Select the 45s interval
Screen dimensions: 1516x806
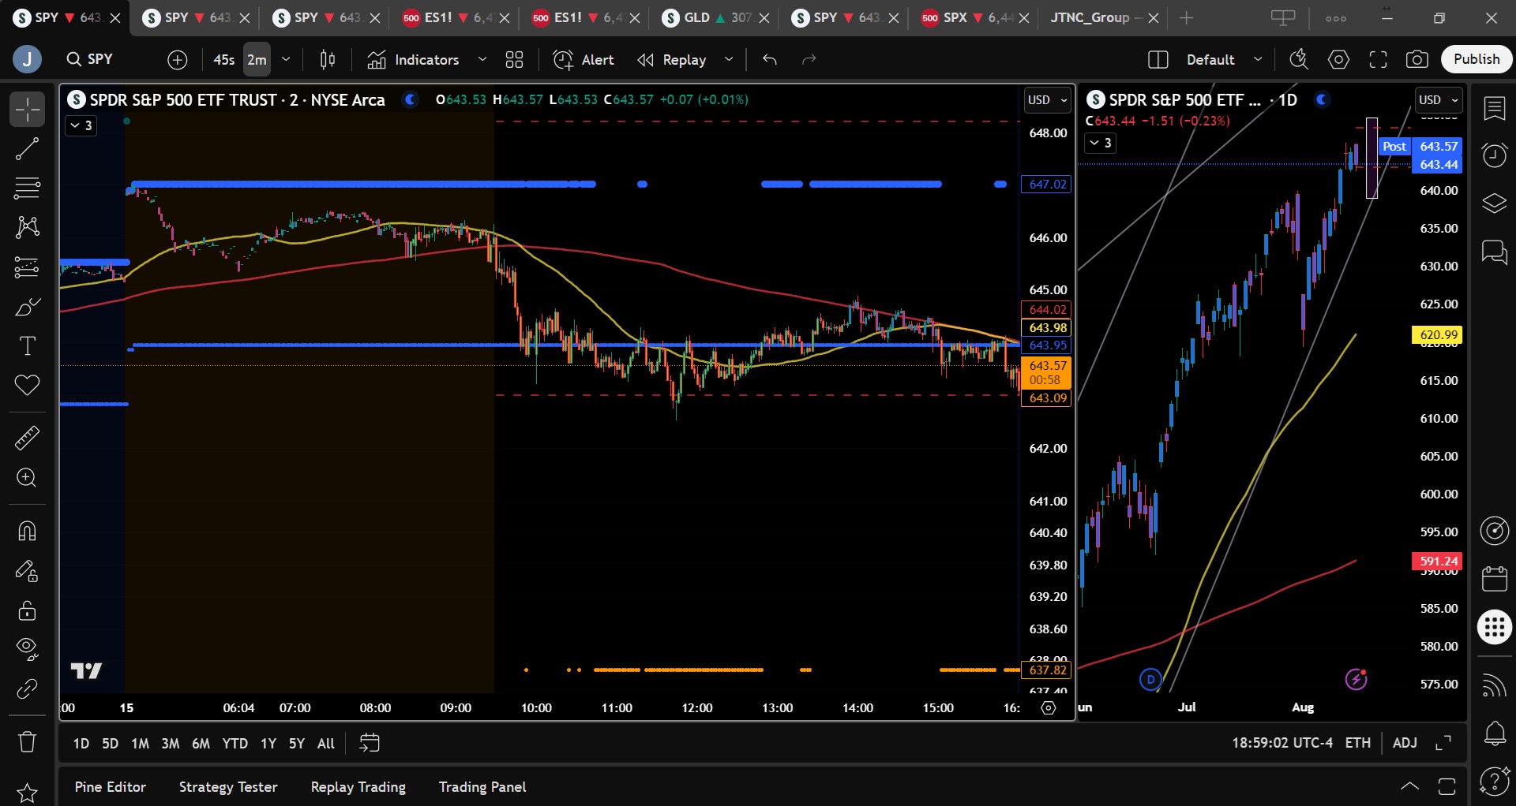point(224,60)
